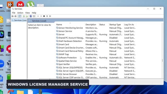167x94 pixels.
Task: Click the vertical scrollbar thumb of the services list
Action: [162, 60]
